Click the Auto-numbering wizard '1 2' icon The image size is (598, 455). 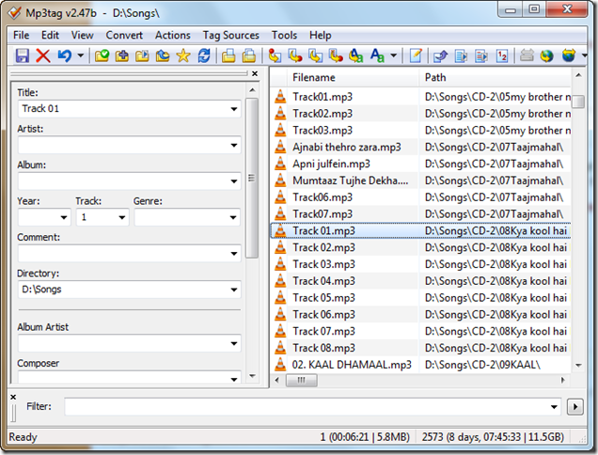[502, 55]
